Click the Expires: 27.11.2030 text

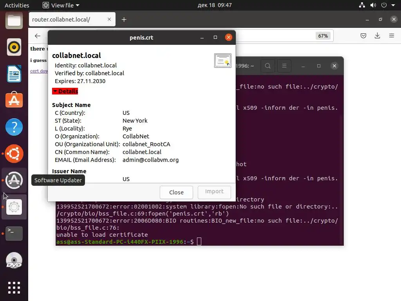click(x=80, y=81)
